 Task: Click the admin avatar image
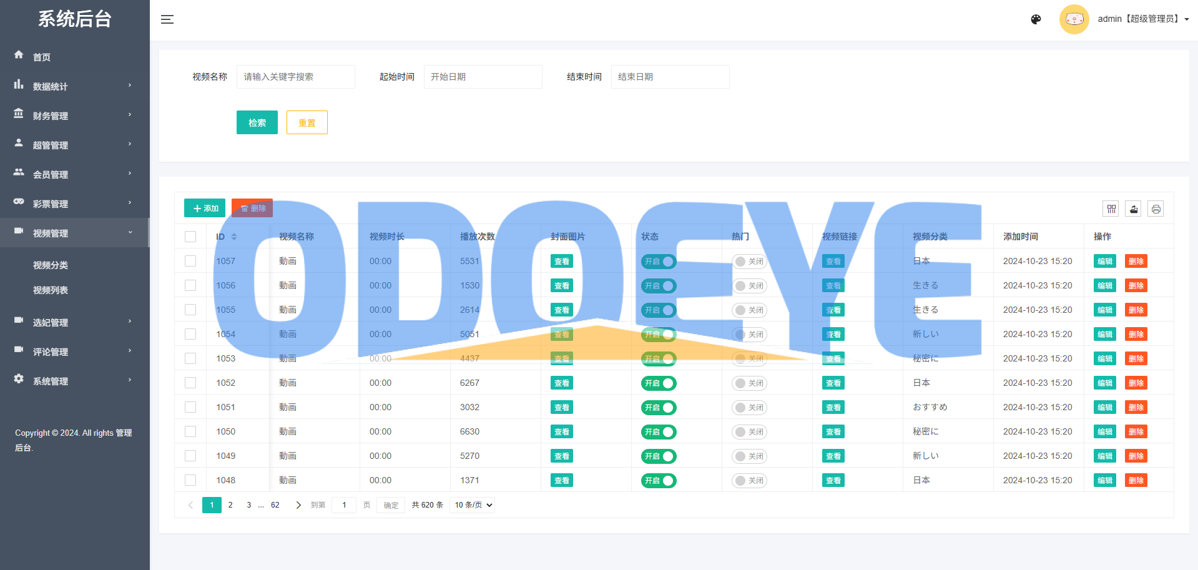[x=1074, y=19]
